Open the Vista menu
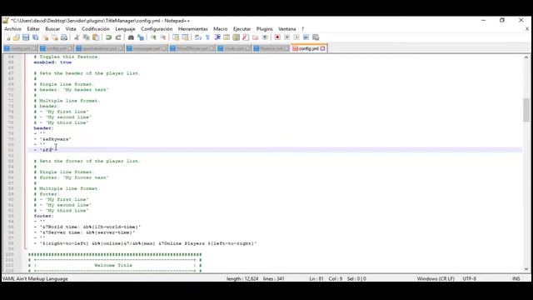This screenshot has height=300, width=533. [x=71, y=29]
